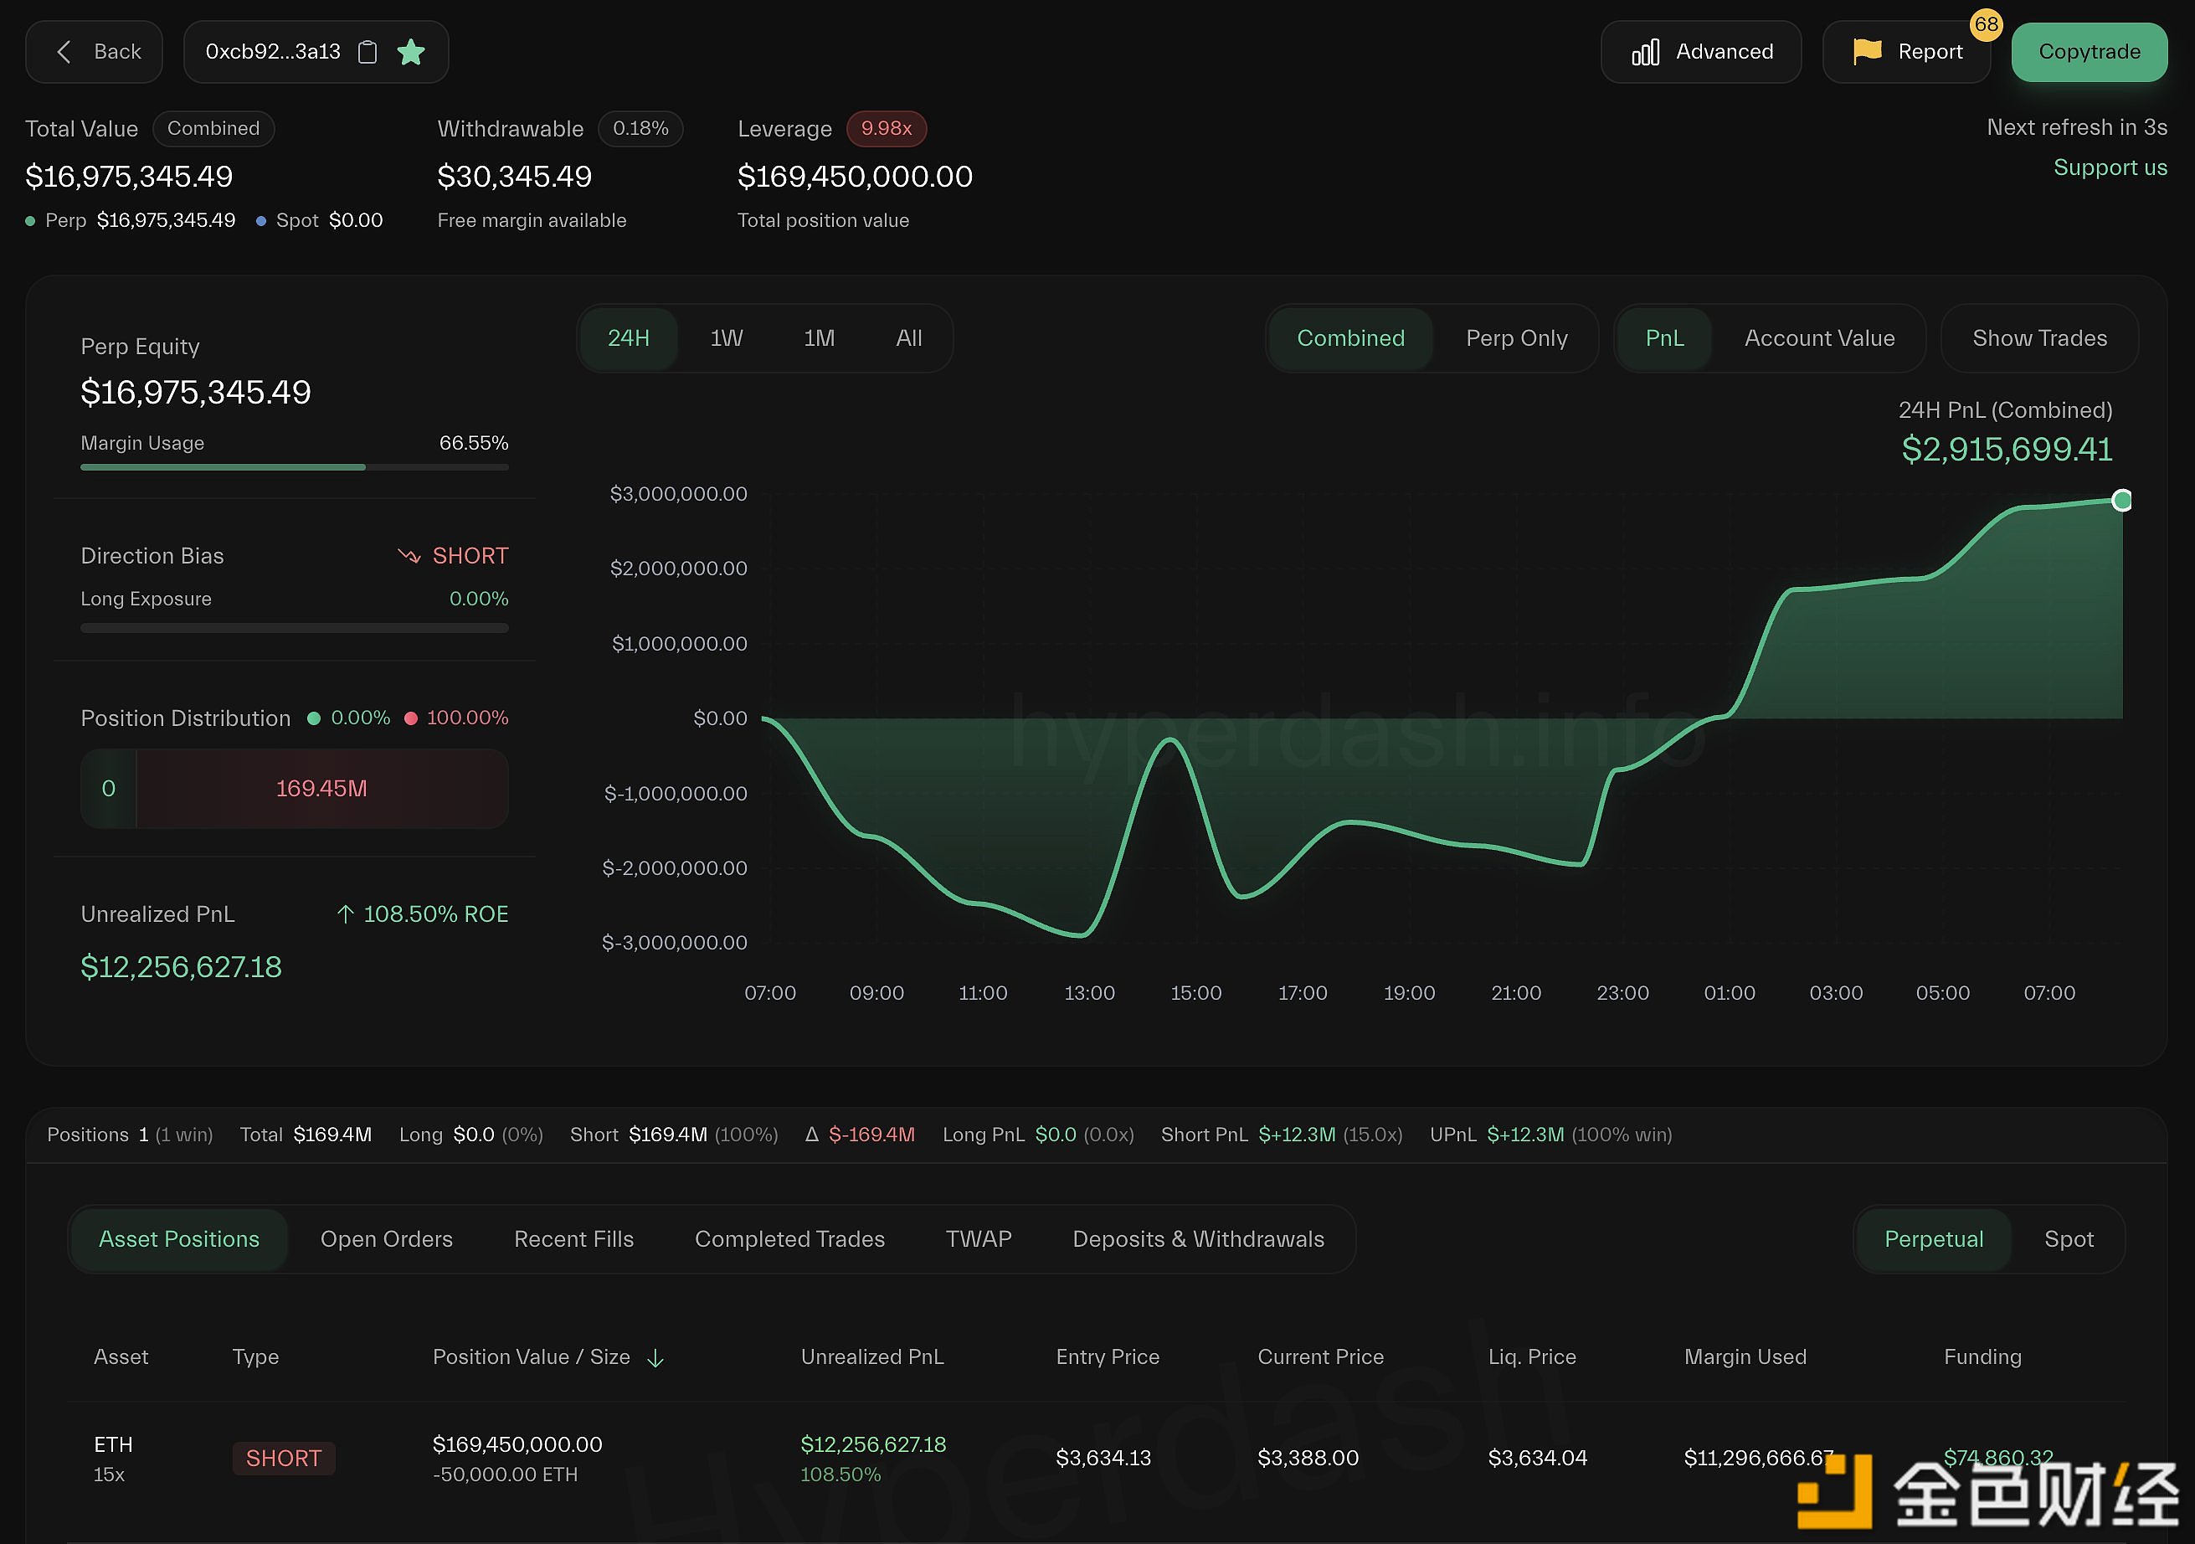The width and height of the screenshot is (2195, 1544).
Task: Enable Show Trades on chart
Action: (x=2039, y=338)
